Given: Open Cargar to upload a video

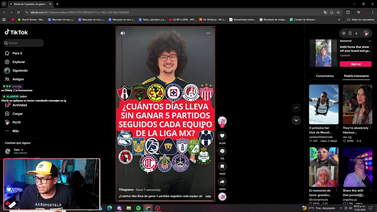Looking at the screenshot, I should click(17, 114).
